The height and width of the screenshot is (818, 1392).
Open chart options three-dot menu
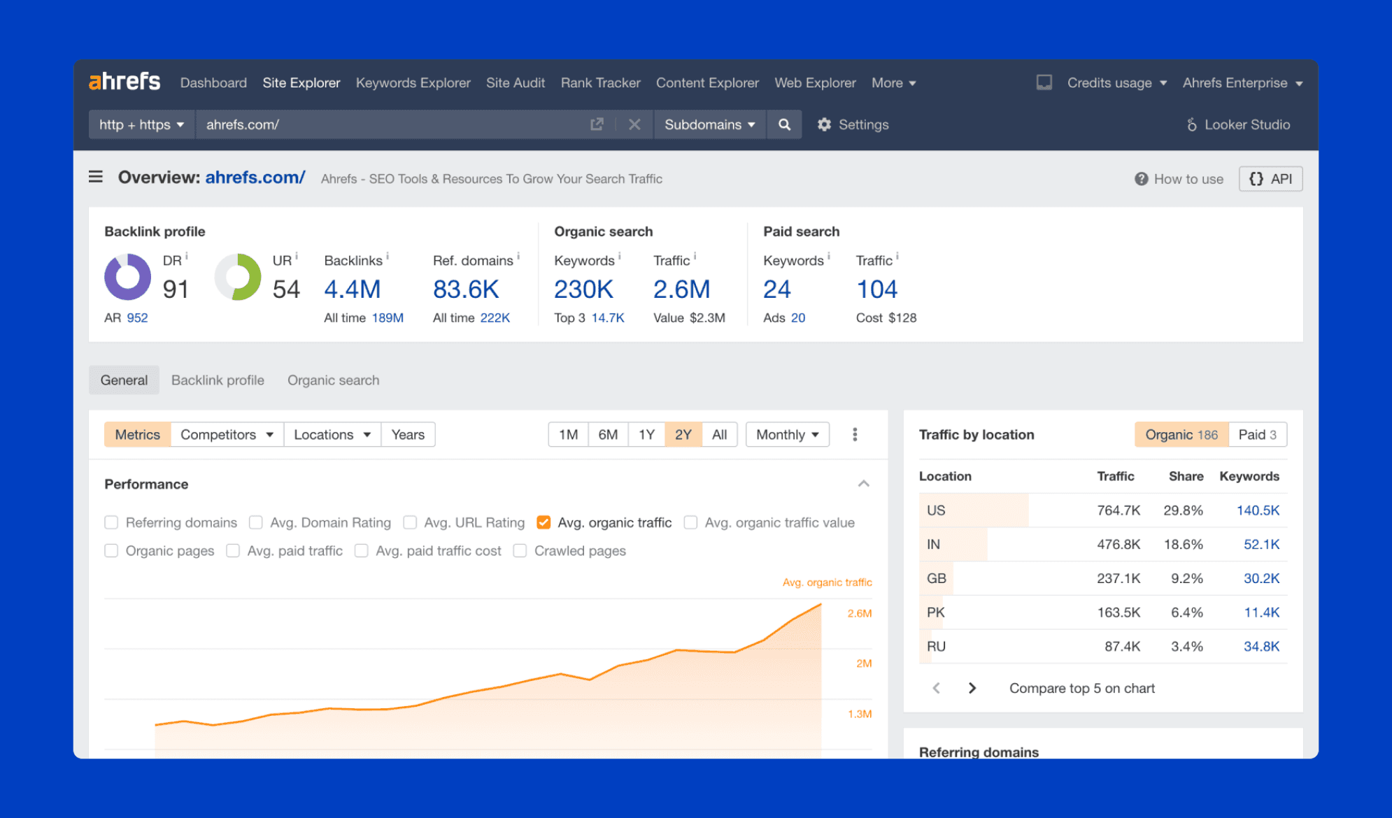tap(855, 435)
